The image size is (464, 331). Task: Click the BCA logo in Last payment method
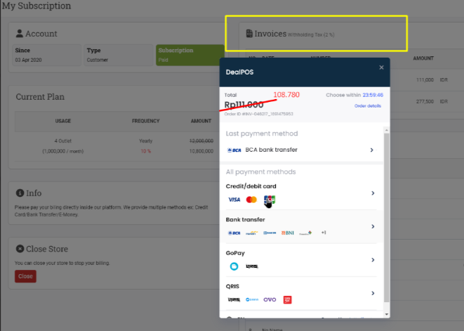click(x=234, y=150)
